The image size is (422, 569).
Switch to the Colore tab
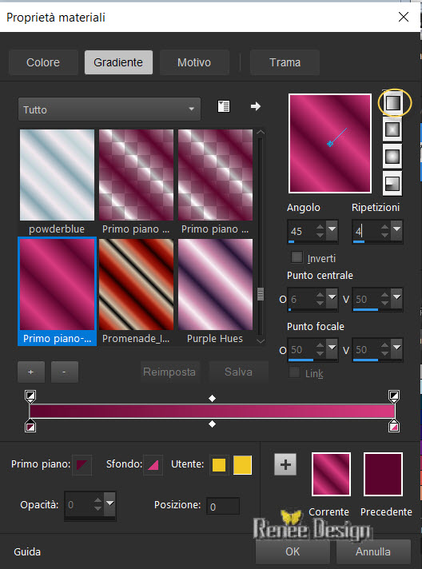(43, 62)
